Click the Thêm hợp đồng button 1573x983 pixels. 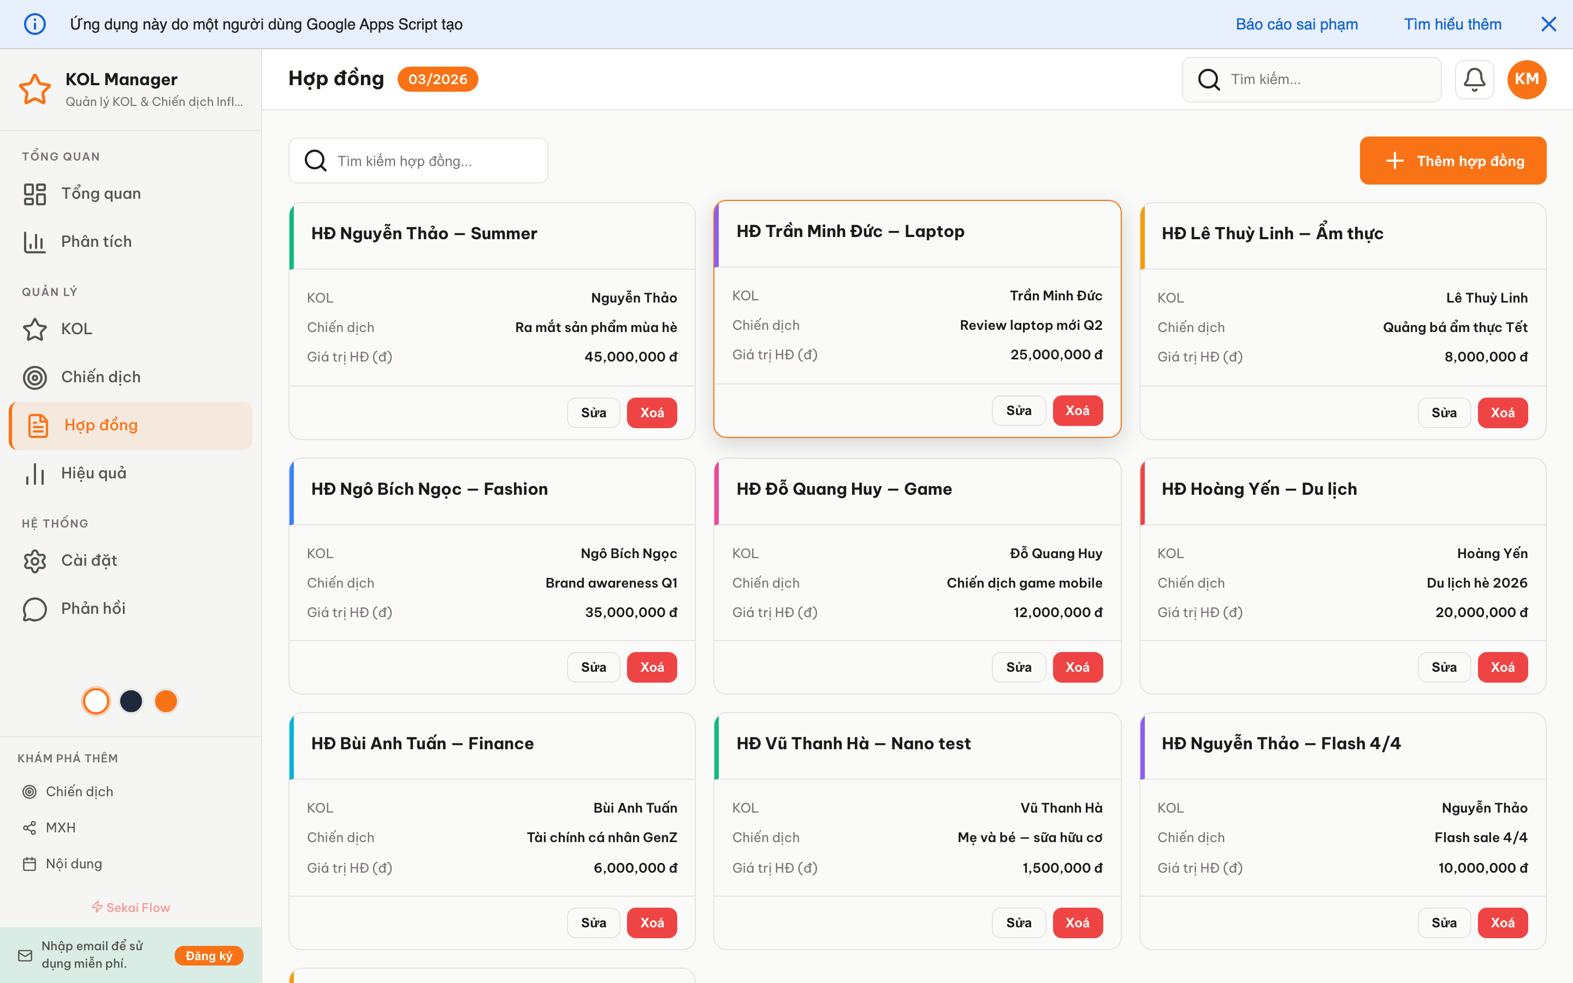(1453, 161)
